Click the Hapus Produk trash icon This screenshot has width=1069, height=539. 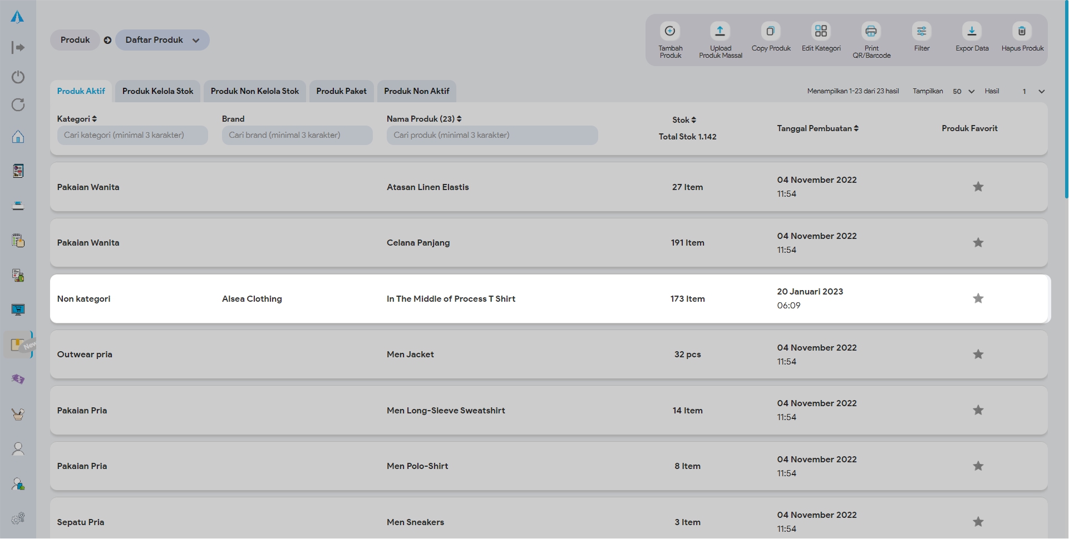[1022, 31]
